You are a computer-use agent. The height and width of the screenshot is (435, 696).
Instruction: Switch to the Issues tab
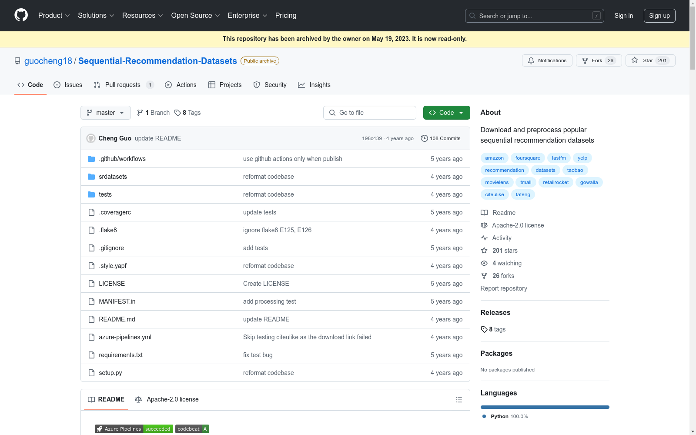[x=68, y=85]
